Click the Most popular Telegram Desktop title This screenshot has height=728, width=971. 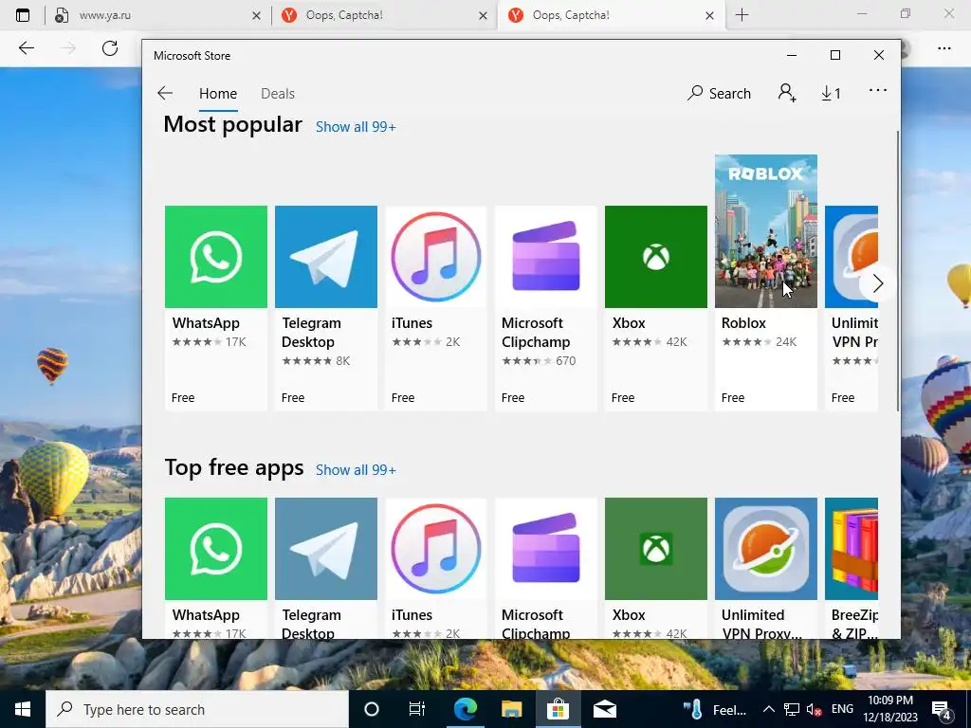(311, 333)
